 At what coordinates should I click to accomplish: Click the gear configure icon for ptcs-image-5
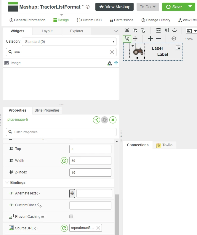click(x=105, y=120)
